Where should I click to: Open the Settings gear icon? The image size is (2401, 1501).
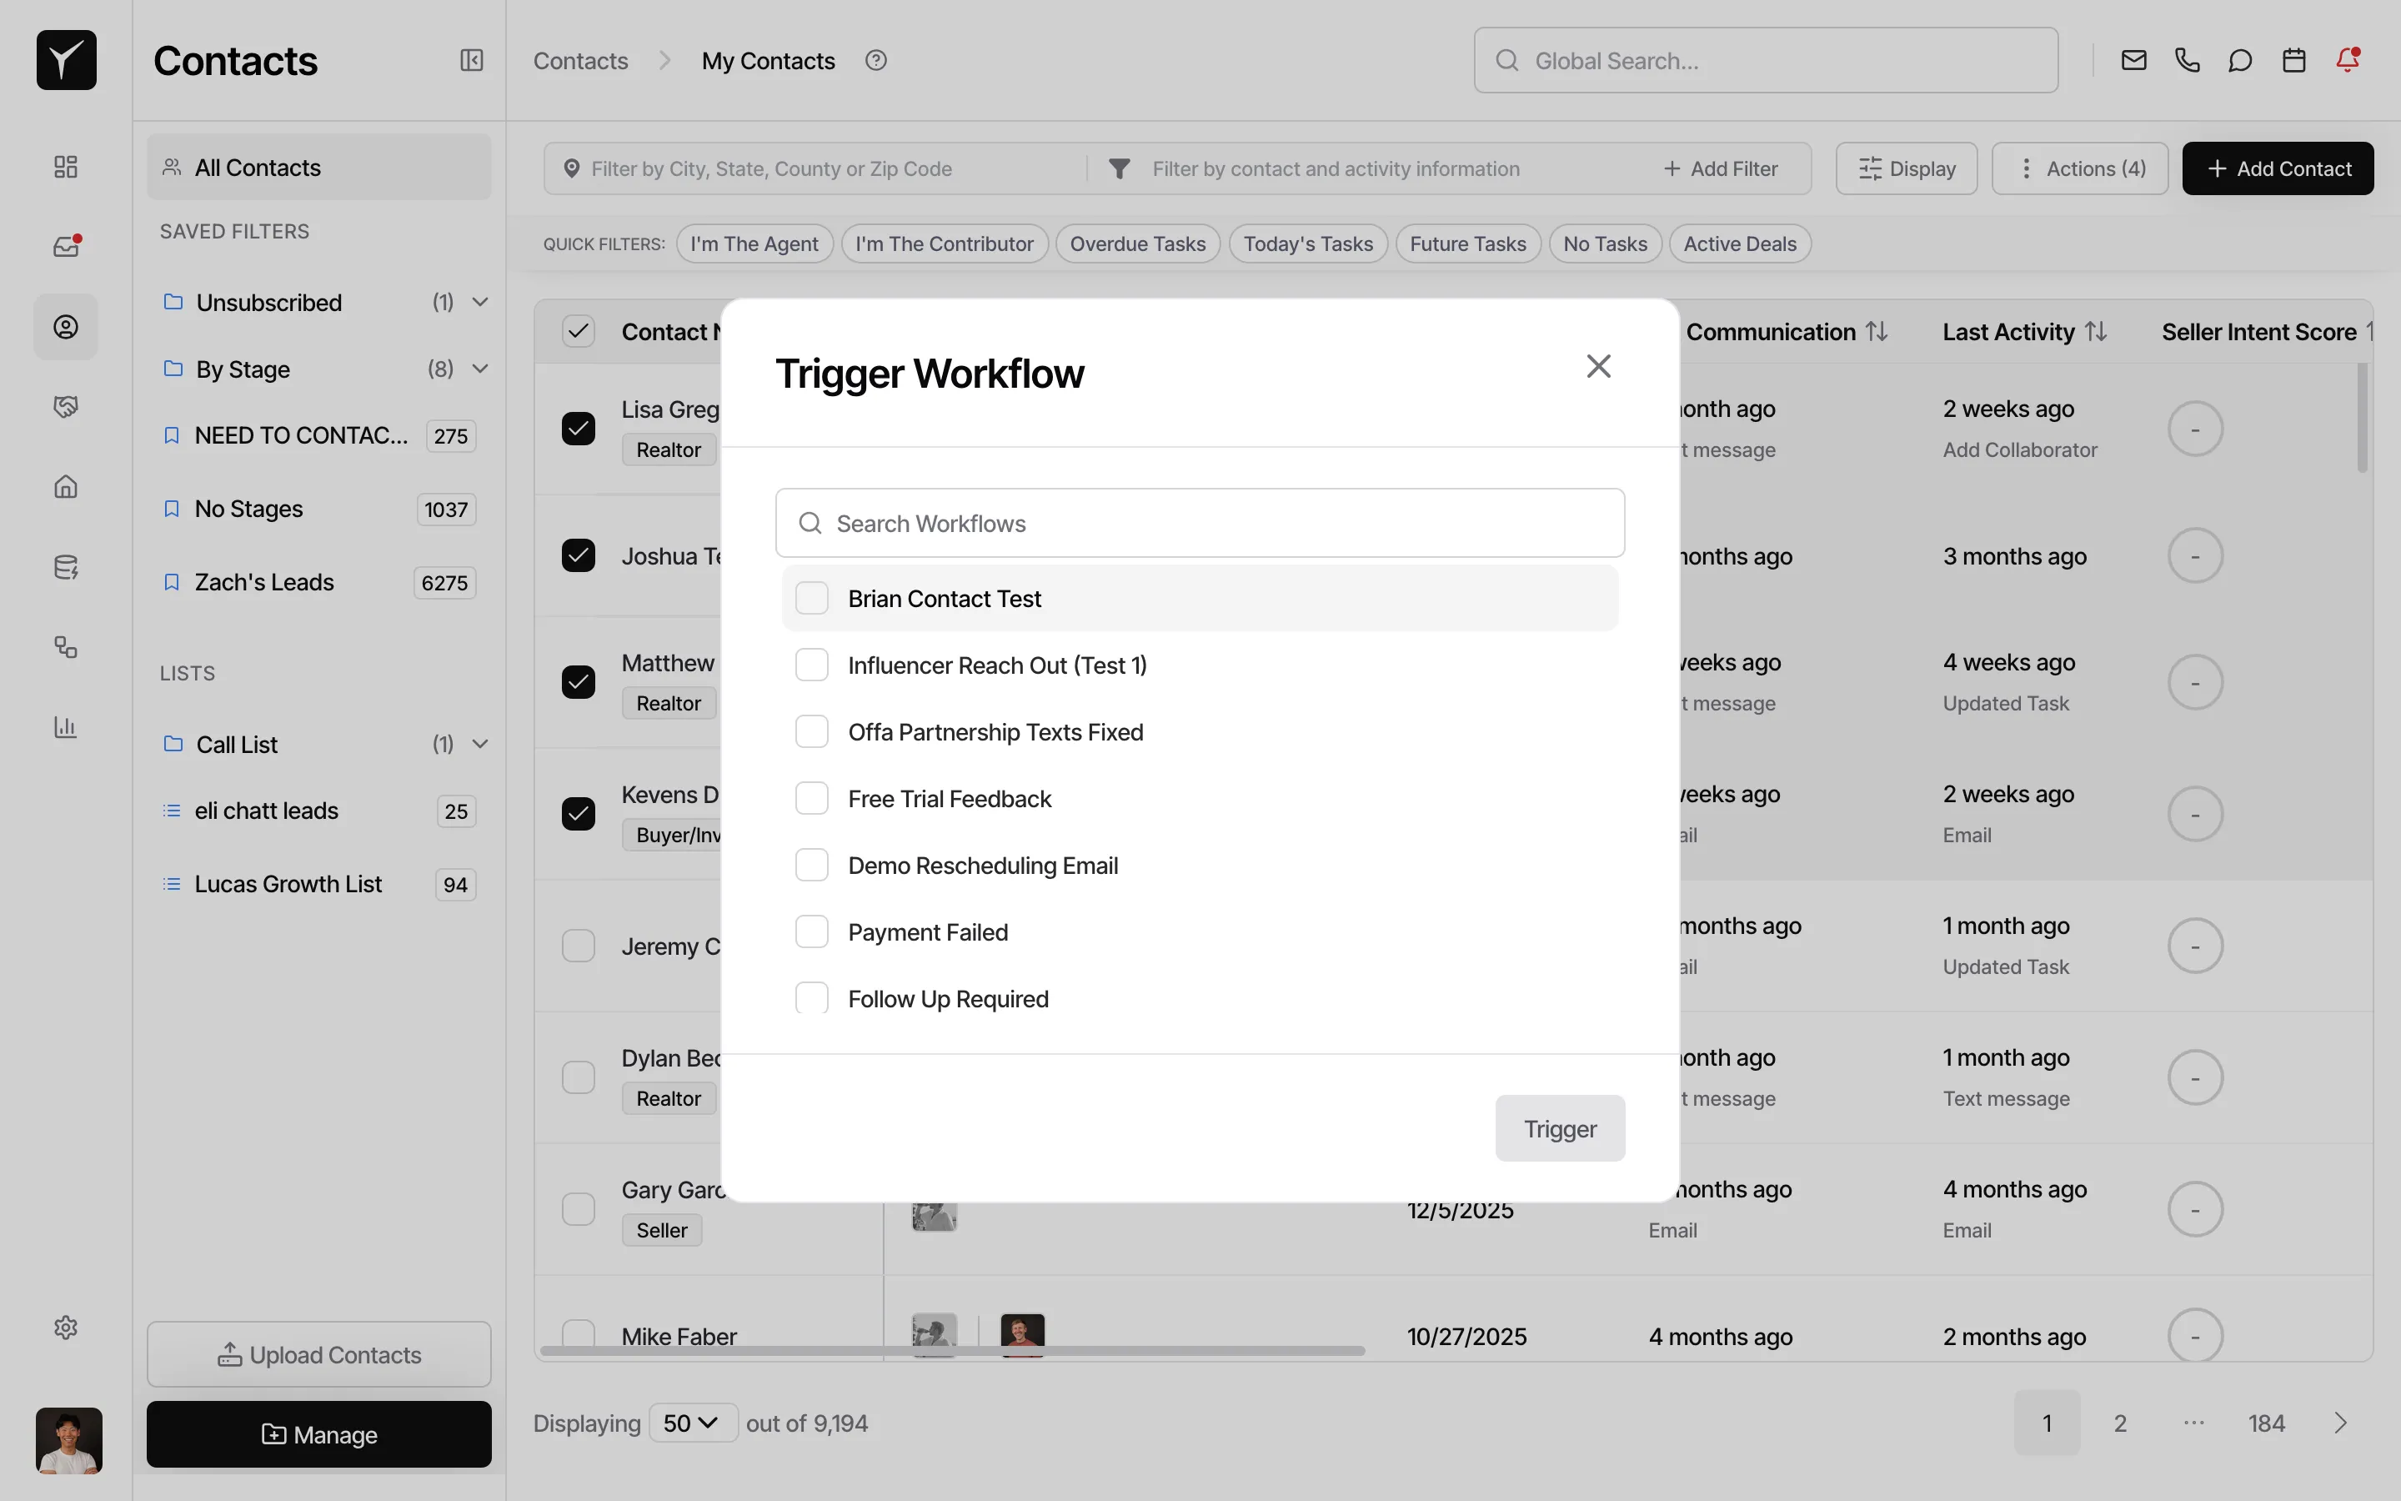click(66, 1328)
